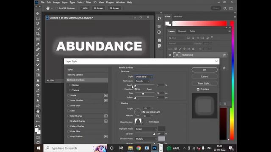Select the Pen tool

38,91
